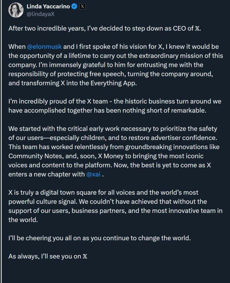Click the "We started with the critical" line

tap(113, 128)
